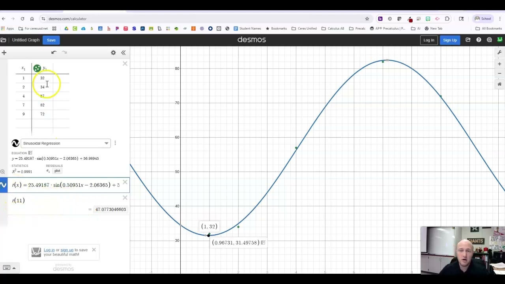The width and height of the screenshot is (505, 284).
Task: Click the Log In button
Action: (x=429, y=40)
